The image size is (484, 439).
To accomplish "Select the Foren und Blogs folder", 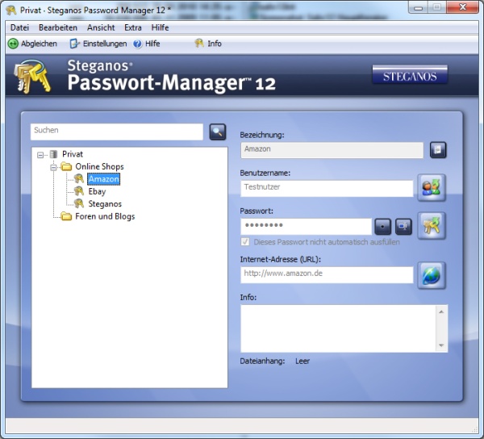I will pyautogui.click(x=105, y=216).
